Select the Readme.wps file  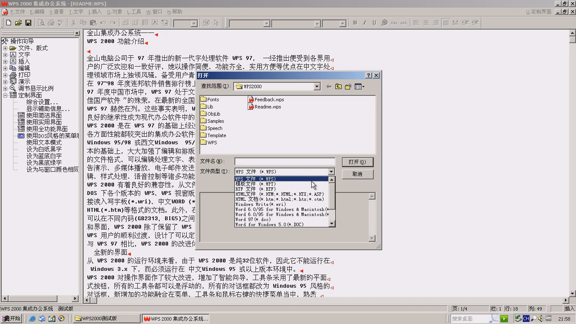point(264,107)
